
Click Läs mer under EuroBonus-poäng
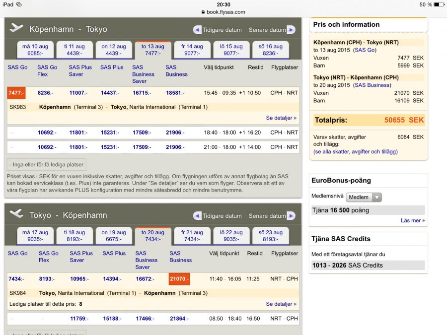click(x=413, y=220)
